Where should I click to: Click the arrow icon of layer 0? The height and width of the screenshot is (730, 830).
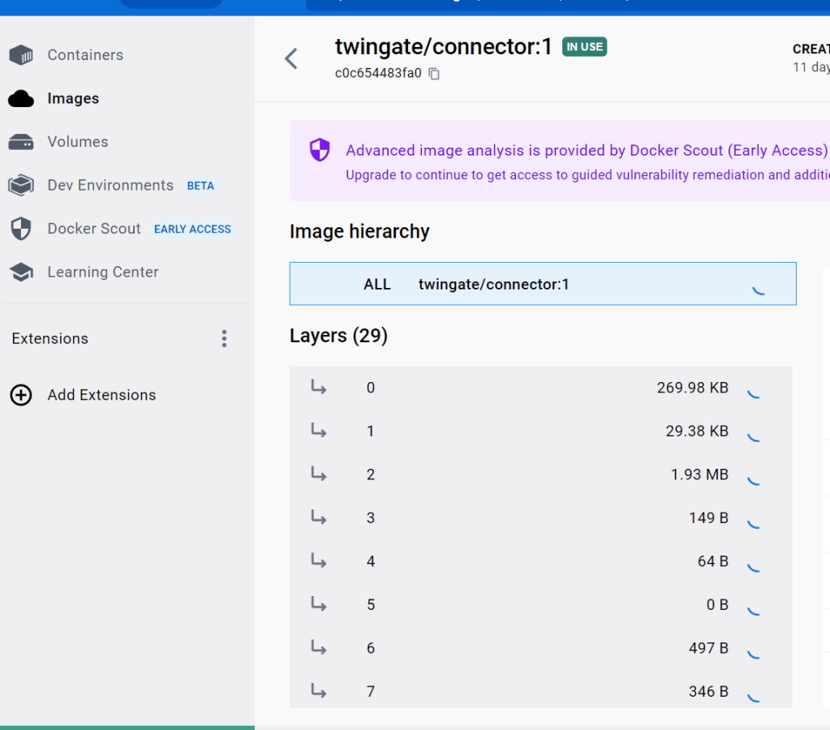point(318,387)
